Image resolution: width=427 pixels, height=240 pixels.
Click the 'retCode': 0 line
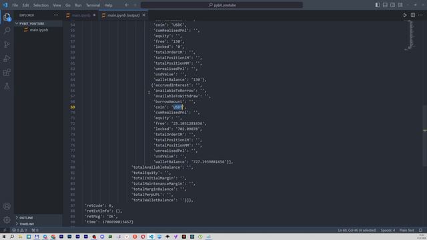pyautogui.click(x=99, y=205)
